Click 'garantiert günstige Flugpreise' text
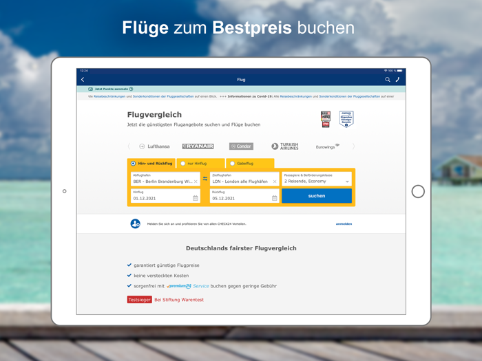Viewport: 482px width, 361px height. [167, 265]
